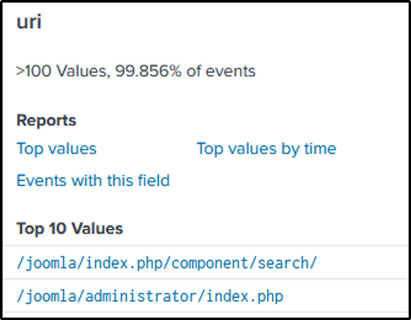Viewport: 411px width, 320px height.
Task: Select the /joomla/administrator/index.php value
Action: click(x=150, y=296)
